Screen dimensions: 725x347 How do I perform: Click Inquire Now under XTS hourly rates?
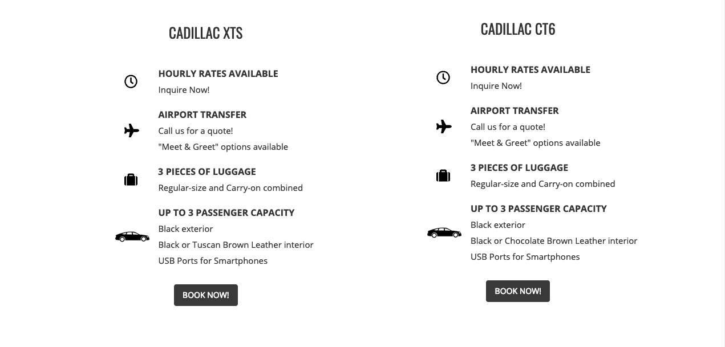[x=184, y=90]
